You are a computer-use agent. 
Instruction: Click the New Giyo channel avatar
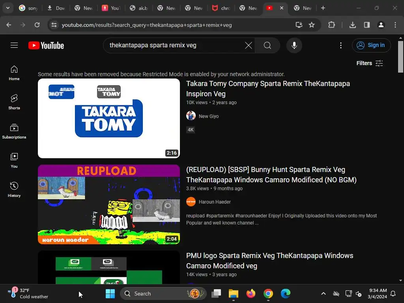coord(191,116)
